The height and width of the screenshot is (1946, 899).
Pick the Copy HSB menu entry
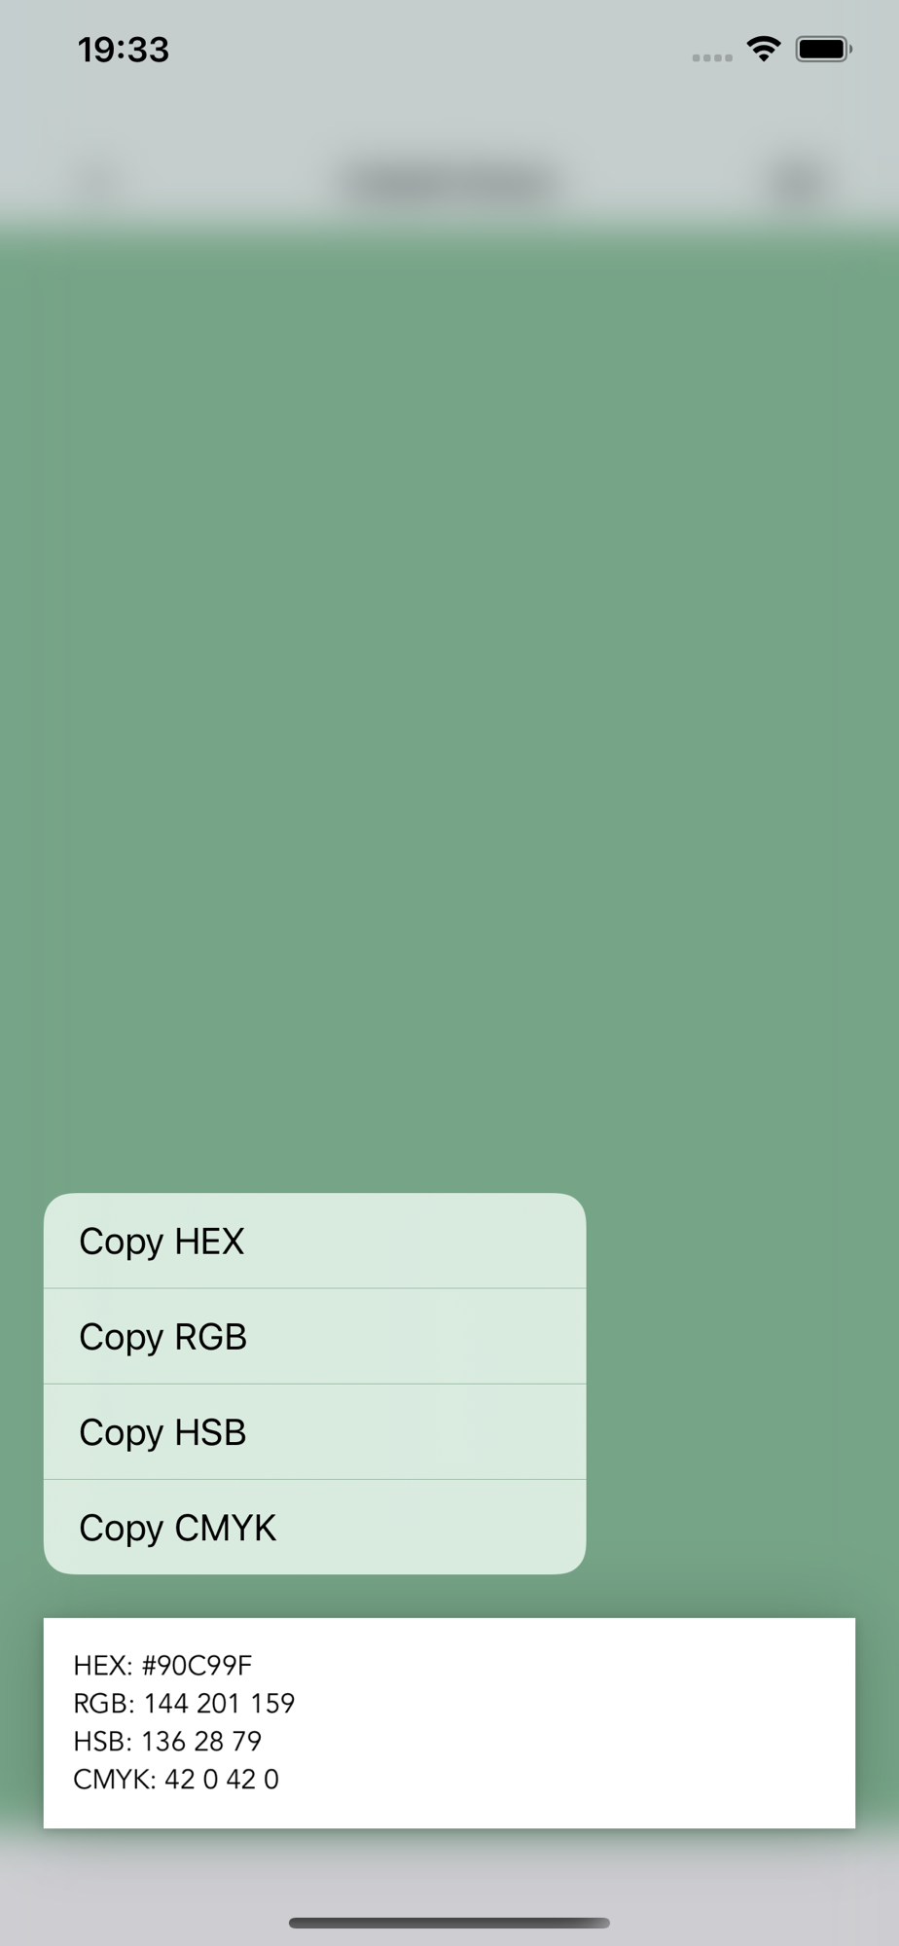pyautogui.click(x=314, y=1431)
